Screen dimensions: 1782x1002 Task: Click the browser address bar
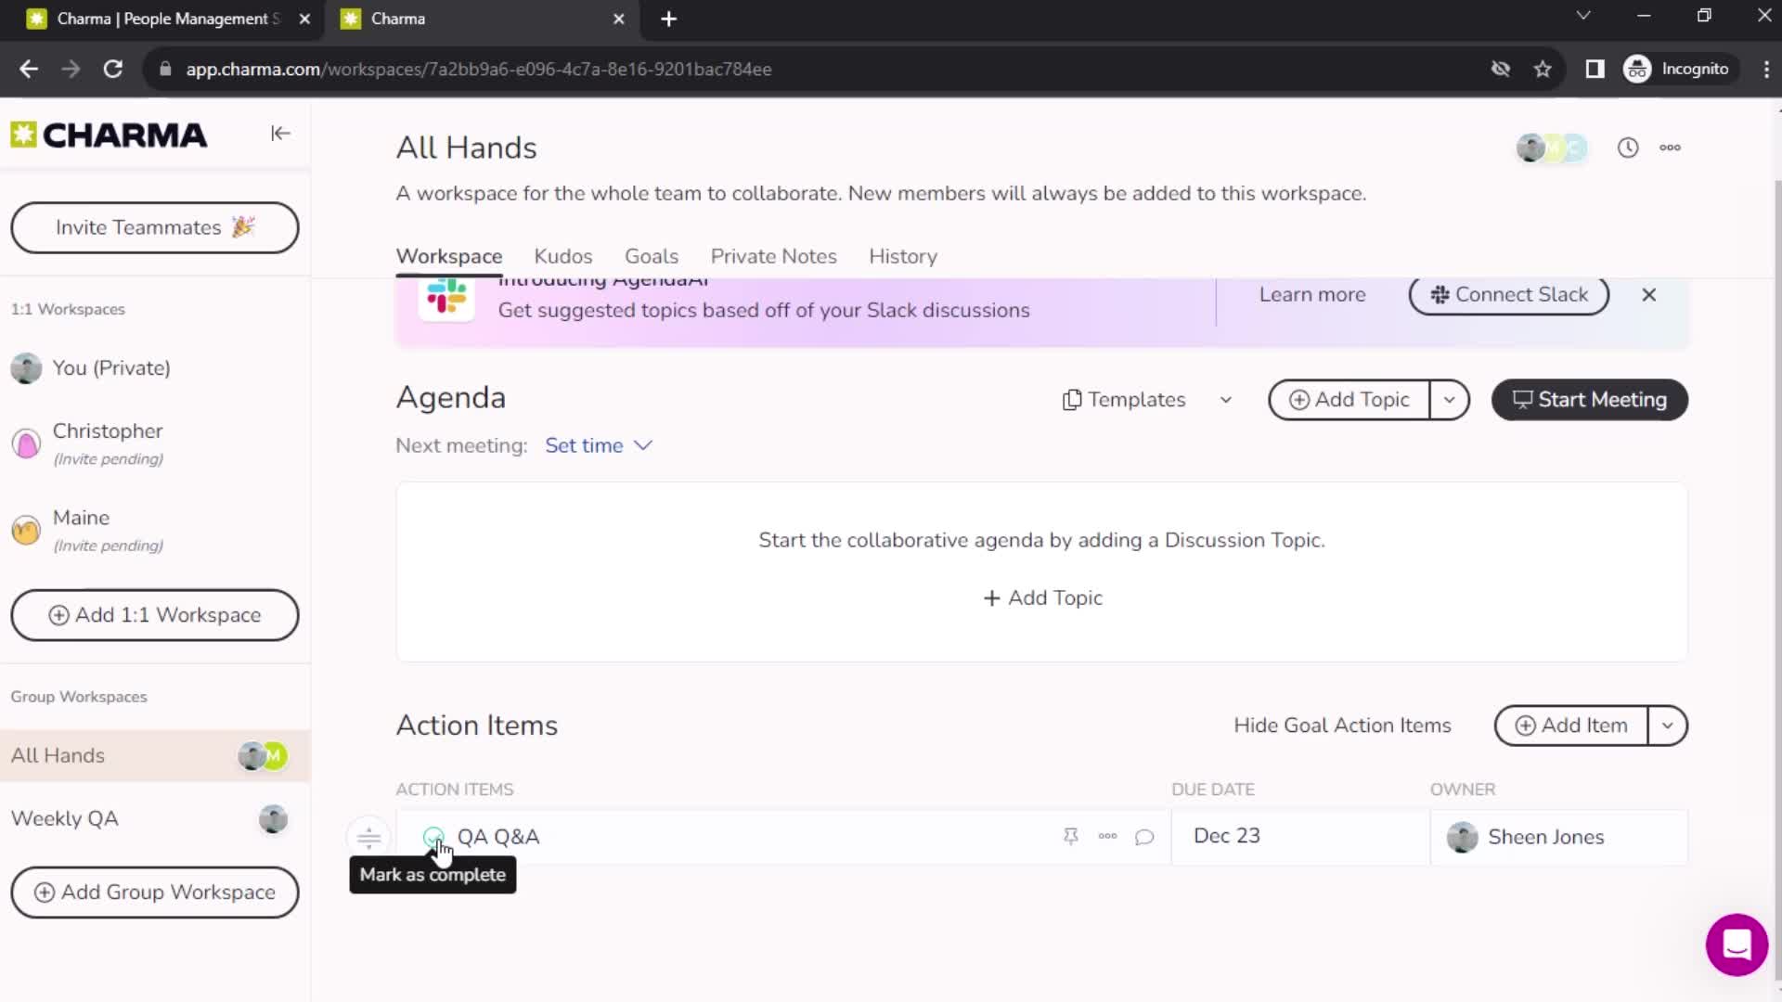817,69
